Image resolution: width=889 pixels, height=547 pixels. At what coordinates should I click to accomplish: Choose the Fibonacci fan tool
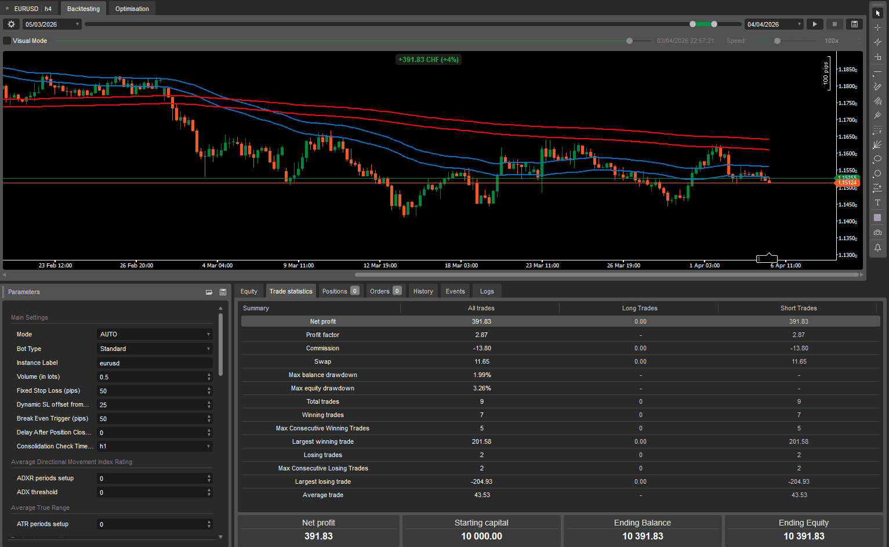(877, 144)
